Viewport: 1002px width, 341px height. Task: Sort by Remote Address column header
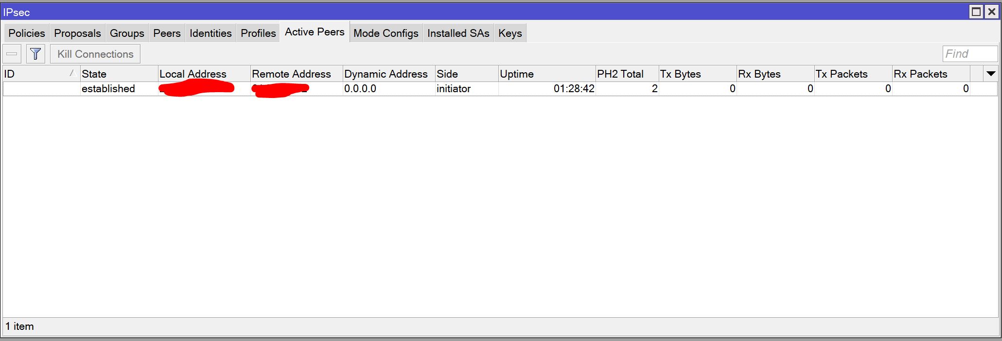(x=297, y=74)
